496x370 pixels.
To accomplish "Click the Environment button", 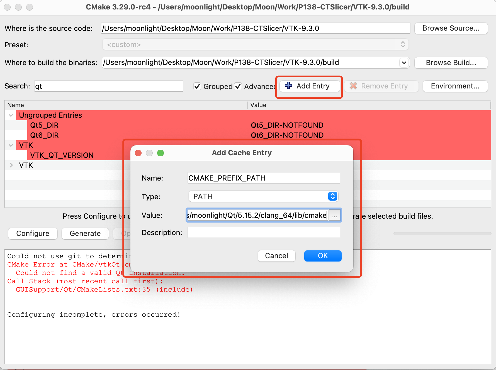I will [x=455, y=86].
